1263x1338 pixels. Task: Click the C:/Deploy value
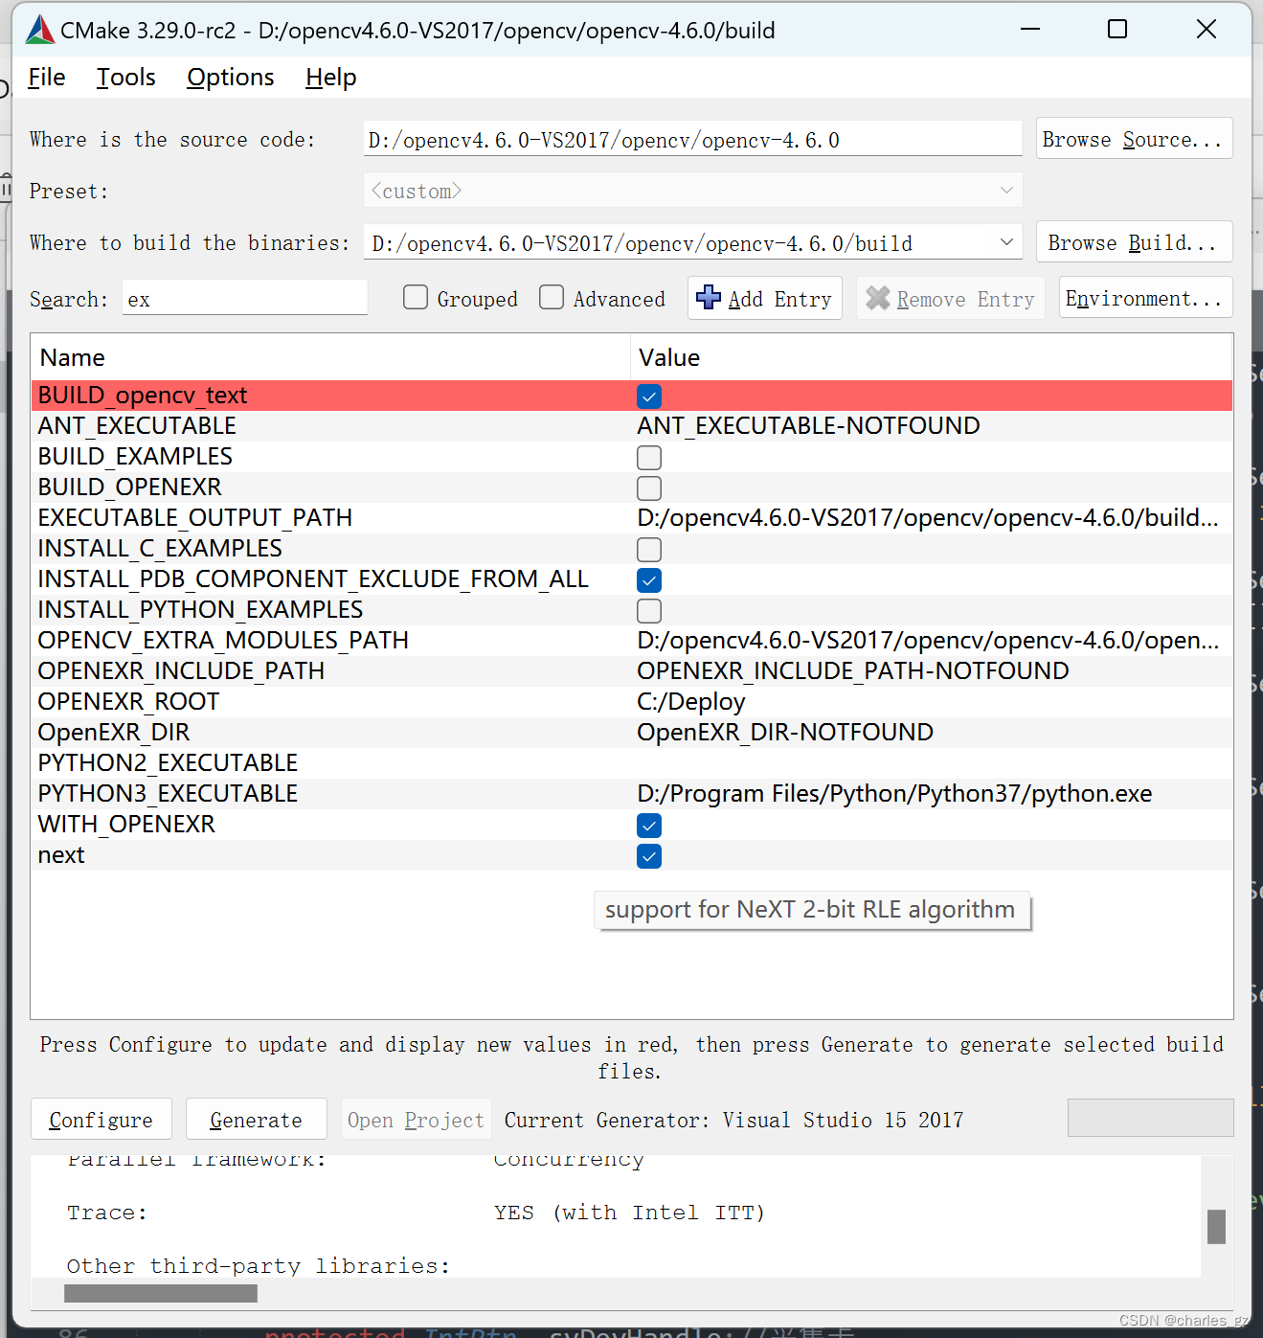click(x=691, y=702)
